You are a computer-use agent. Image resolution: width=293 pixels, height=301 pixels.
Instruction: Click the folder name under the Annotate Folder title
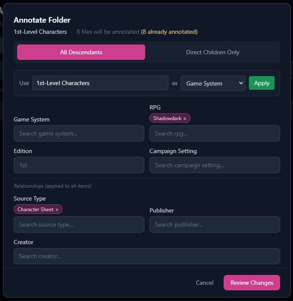(x=40, y=32)
